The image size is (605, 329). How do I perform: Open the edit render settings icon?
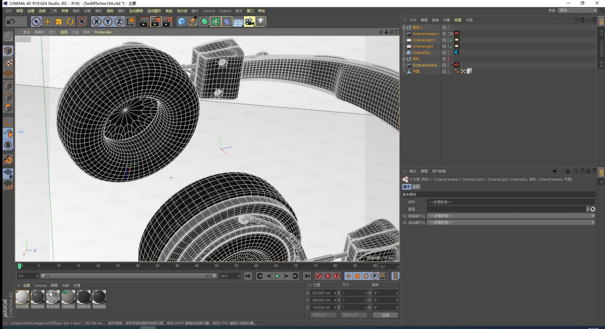tap(167, 21)
